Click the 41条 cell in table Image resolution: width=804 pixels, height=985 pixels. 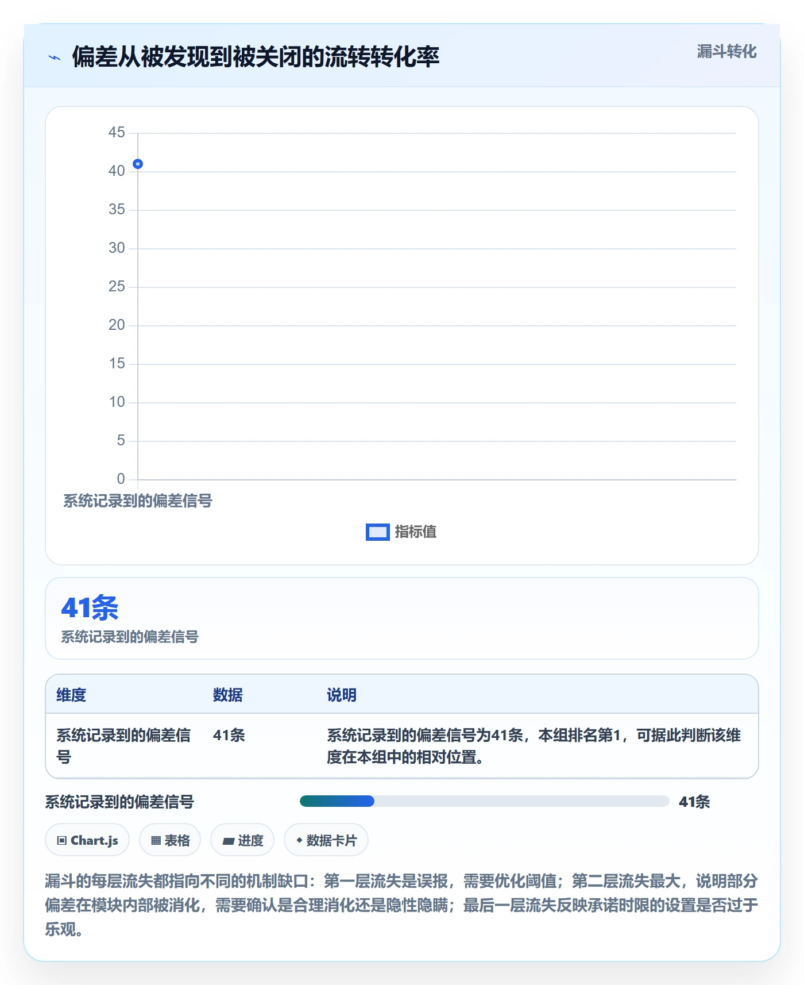click(x=229, y=735)
